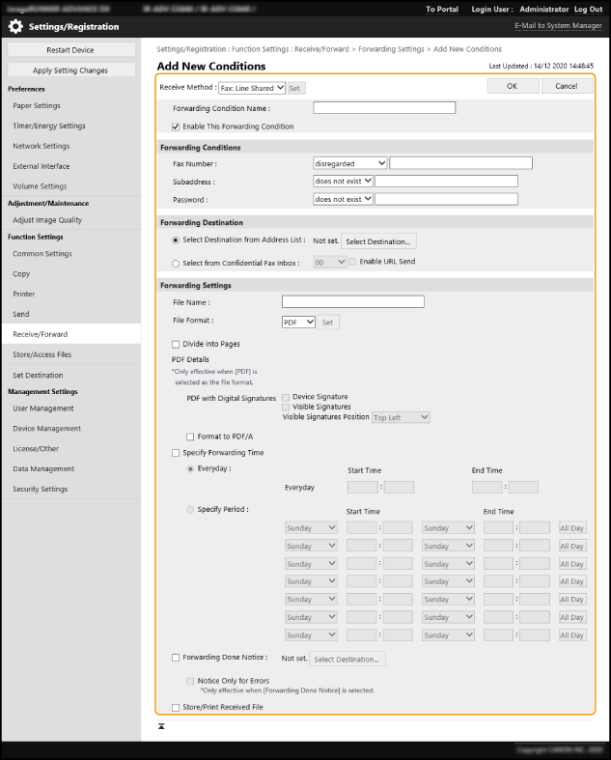The image size is (611, 760).
Task: Click the scroll-to-top arrow icon
Action: pyautogui.click(x=162, y=725)
